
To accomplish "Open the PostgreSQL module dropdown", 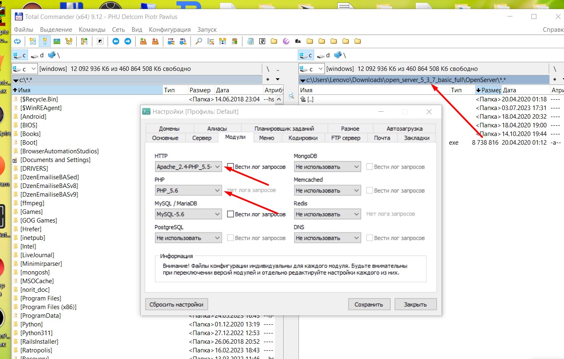I will tap(188, 238).
